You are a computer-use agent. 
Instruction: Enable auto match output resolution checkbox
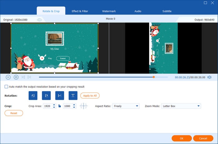(x=7, y=87)
